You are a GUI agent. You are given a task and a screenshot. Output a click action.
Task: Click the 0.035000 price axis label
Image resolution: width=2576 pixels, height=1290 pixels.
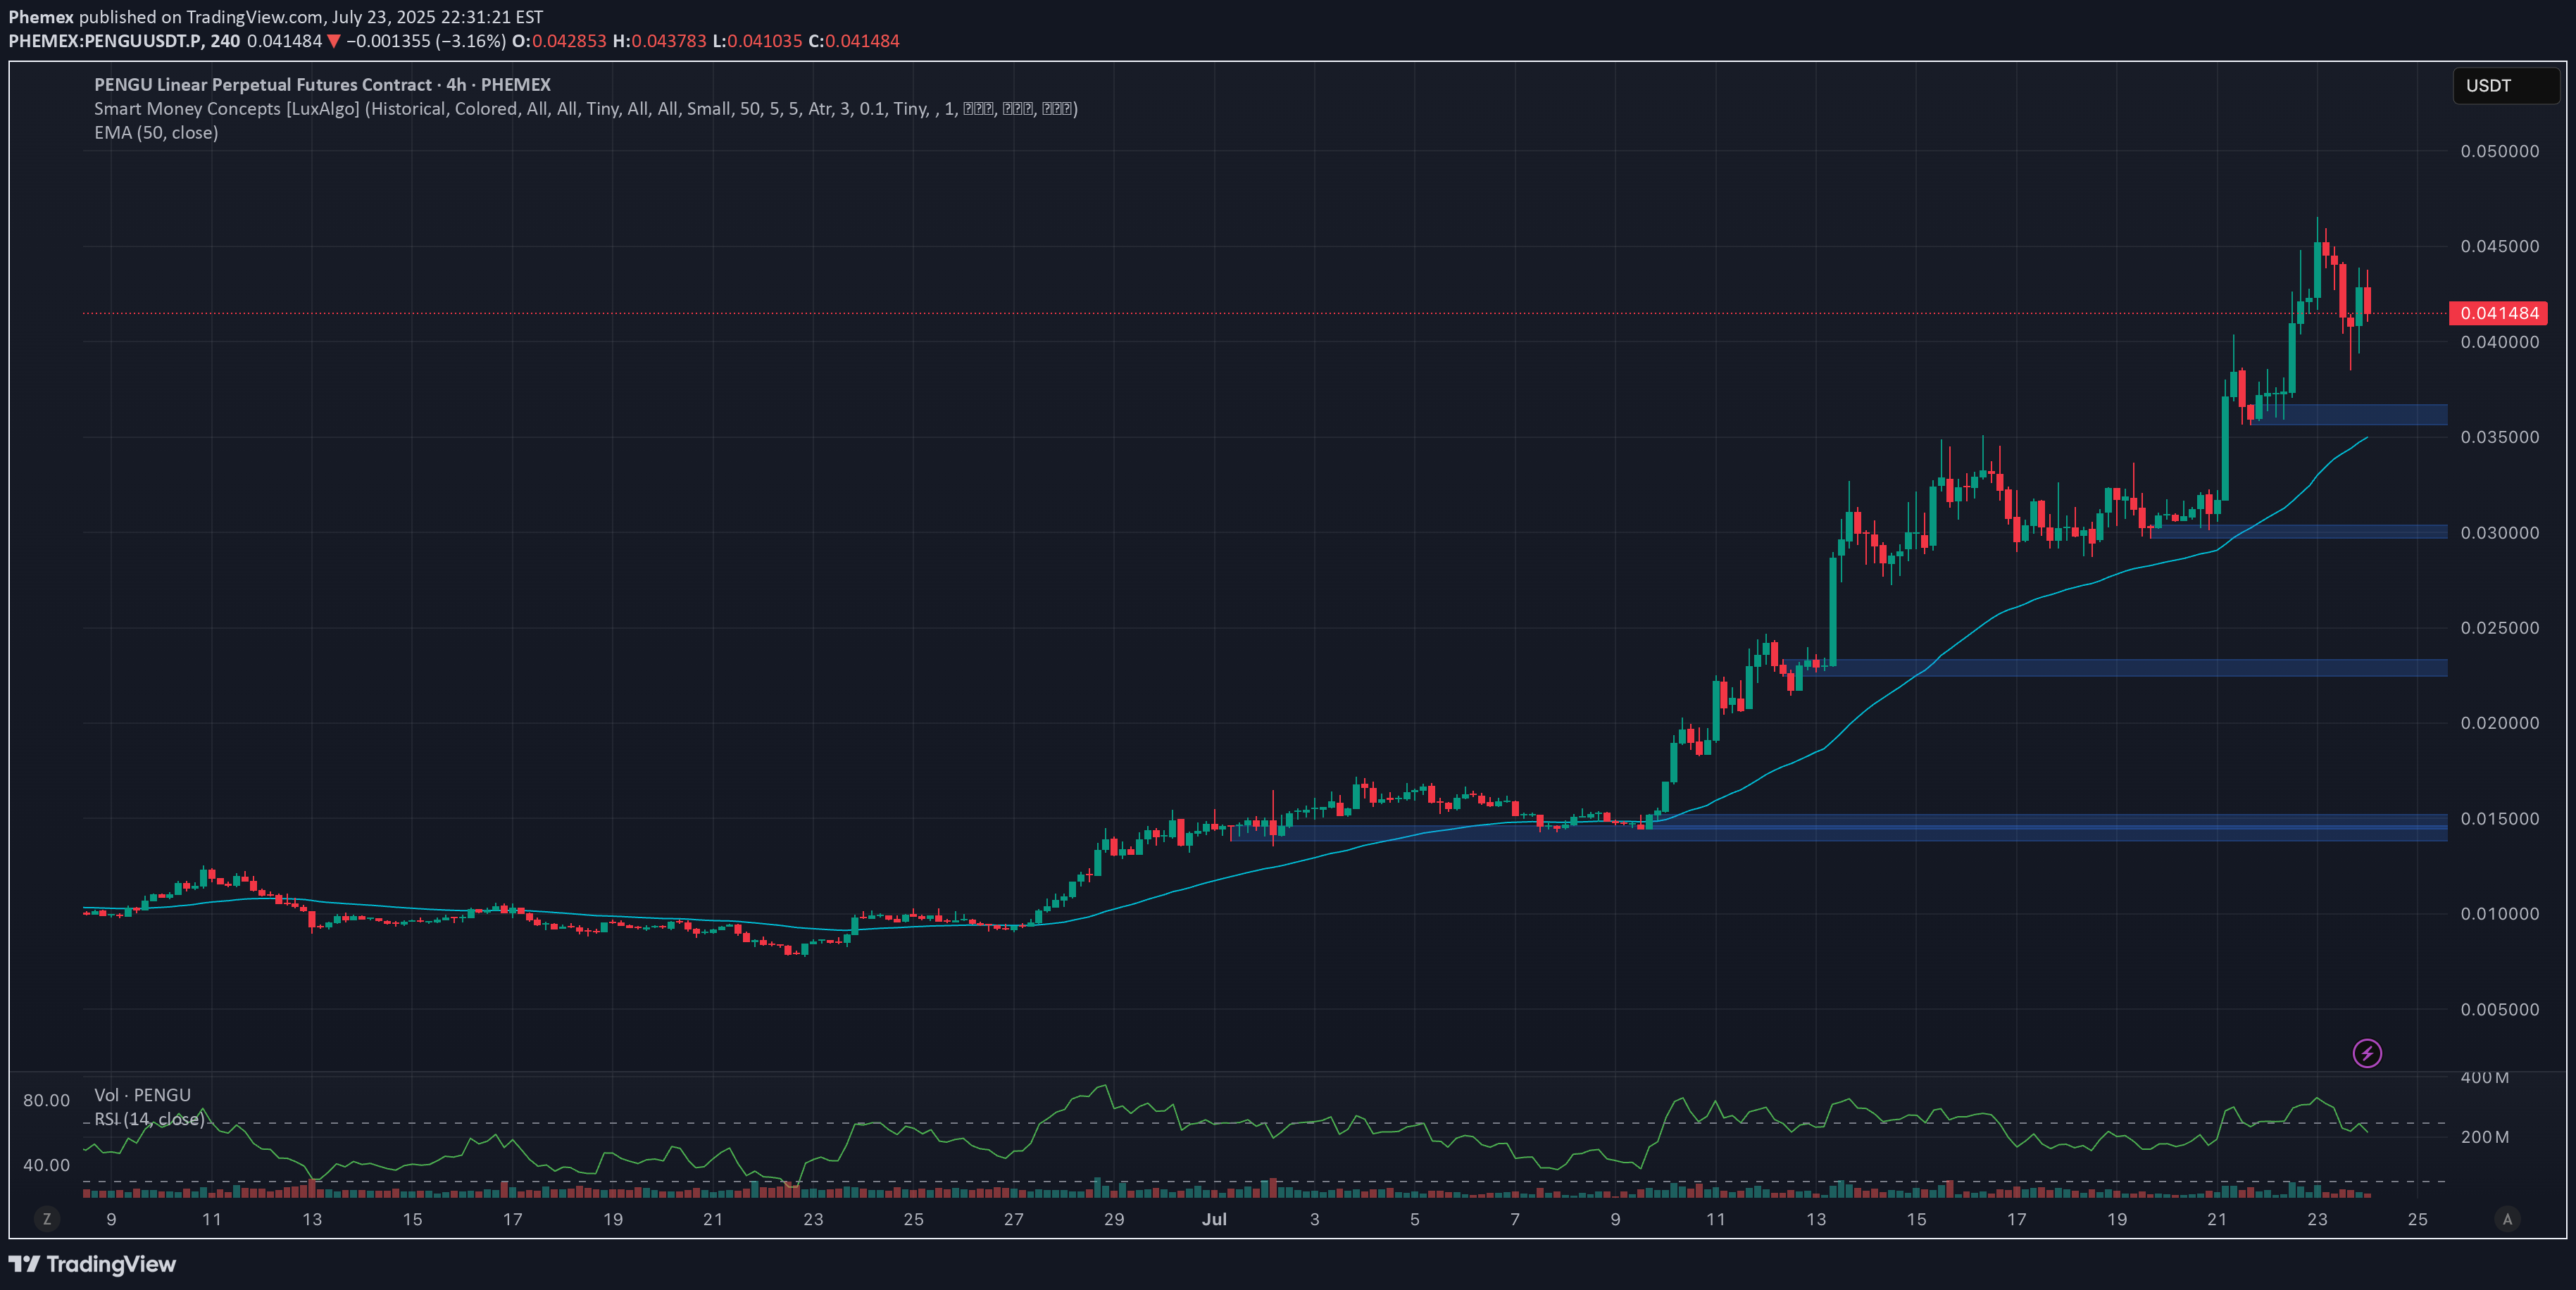(x=2499, y=437)
